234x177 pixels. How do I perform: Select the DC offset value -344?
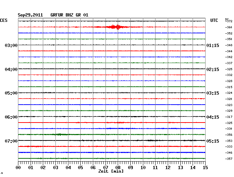coord(229,51)
